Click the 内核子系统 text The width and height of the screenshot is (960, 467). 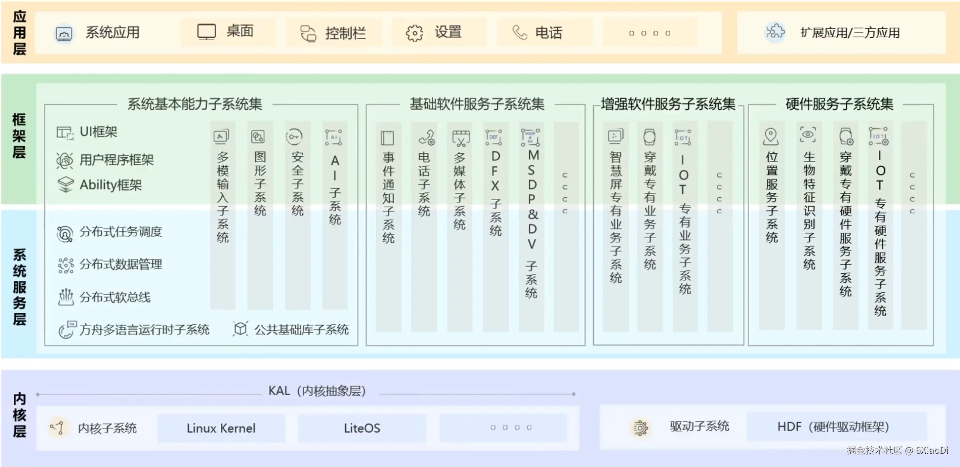(107, 428)
